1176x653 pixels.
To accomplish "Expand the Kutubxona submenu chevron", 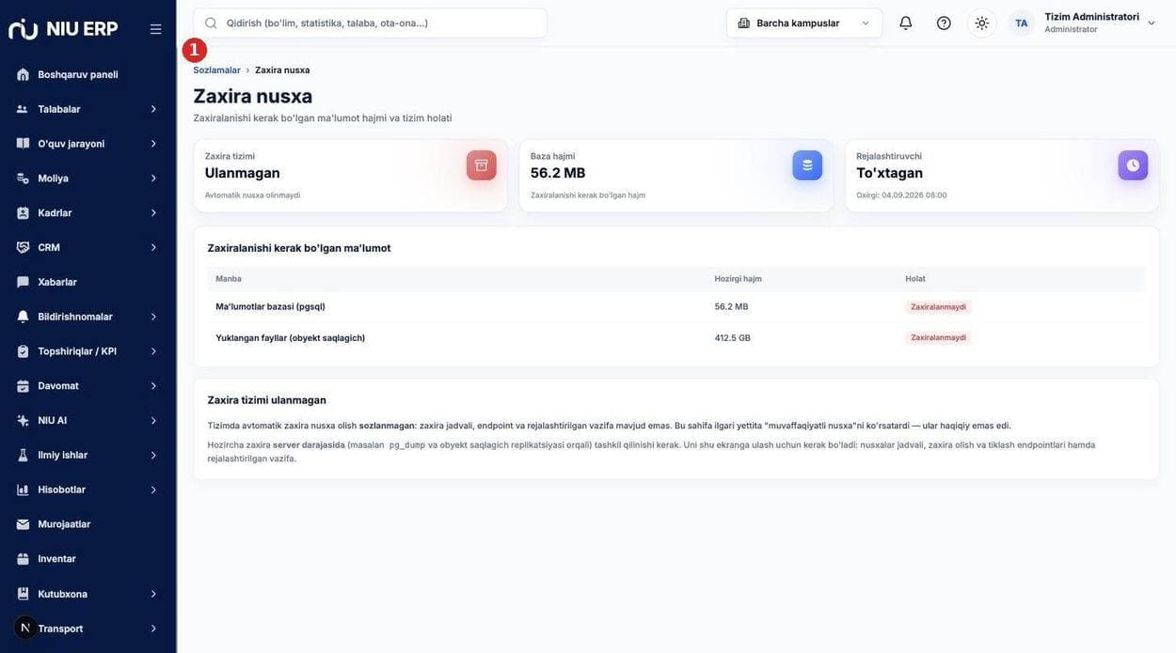I will tap(153, 594).
